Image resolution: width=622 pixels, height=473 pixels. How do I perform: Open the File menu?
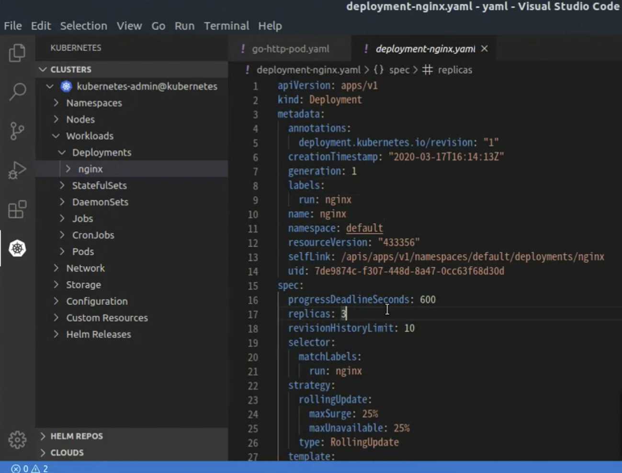click(13, 26)
